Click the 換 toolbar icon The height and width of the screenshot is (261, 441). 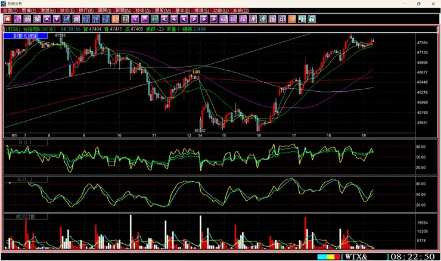(x=37, y=19)
